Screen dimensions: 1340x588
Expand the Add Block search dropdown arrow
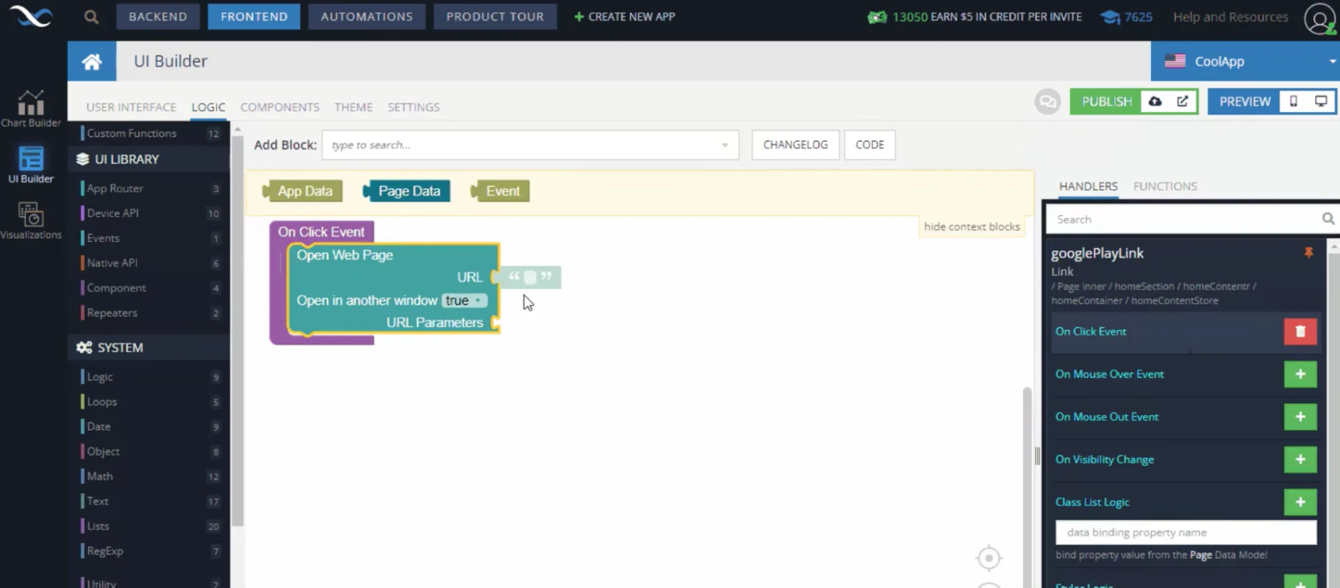pyautogui.click(x=725, y=145)
